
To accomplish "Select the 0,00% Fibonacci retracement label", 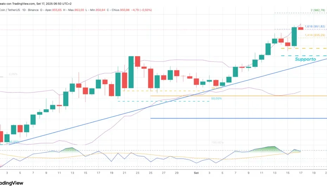I will (13, 74).
